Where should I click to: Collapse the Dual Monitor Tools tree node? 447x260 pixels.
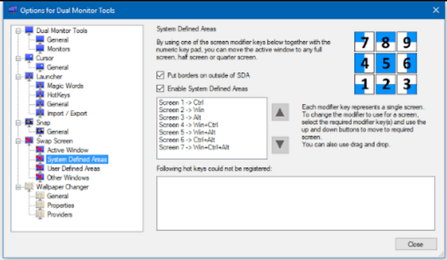click(x=19, y=31)
